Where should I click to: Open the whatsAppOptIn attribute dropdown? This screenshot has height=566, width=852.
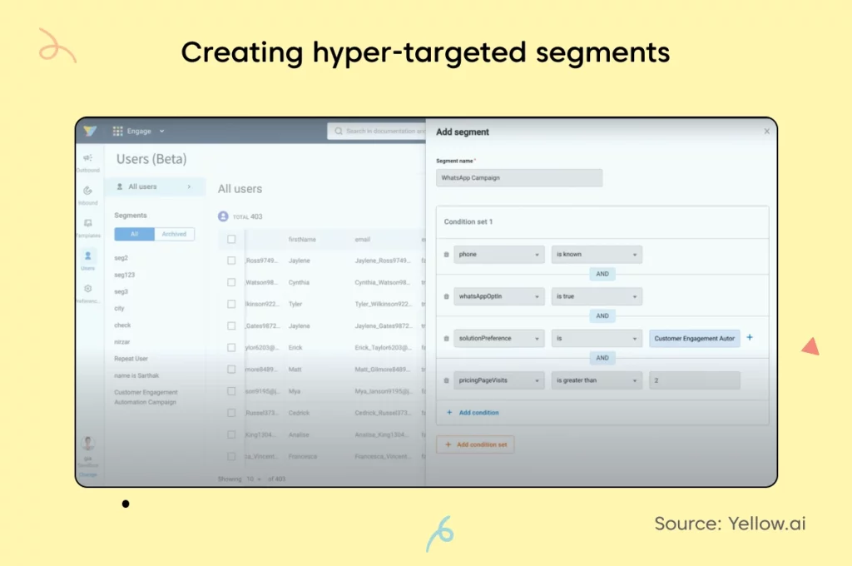tap(499, 296)
